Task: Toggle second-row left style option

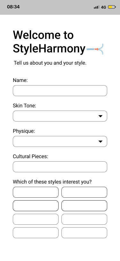Action: pyautogui.click(x=36, y=206)
